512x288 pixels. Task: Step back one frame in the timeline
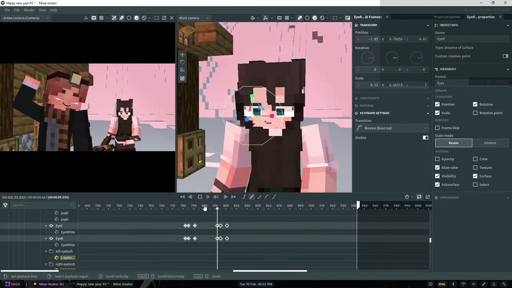[x=190, y=197]
